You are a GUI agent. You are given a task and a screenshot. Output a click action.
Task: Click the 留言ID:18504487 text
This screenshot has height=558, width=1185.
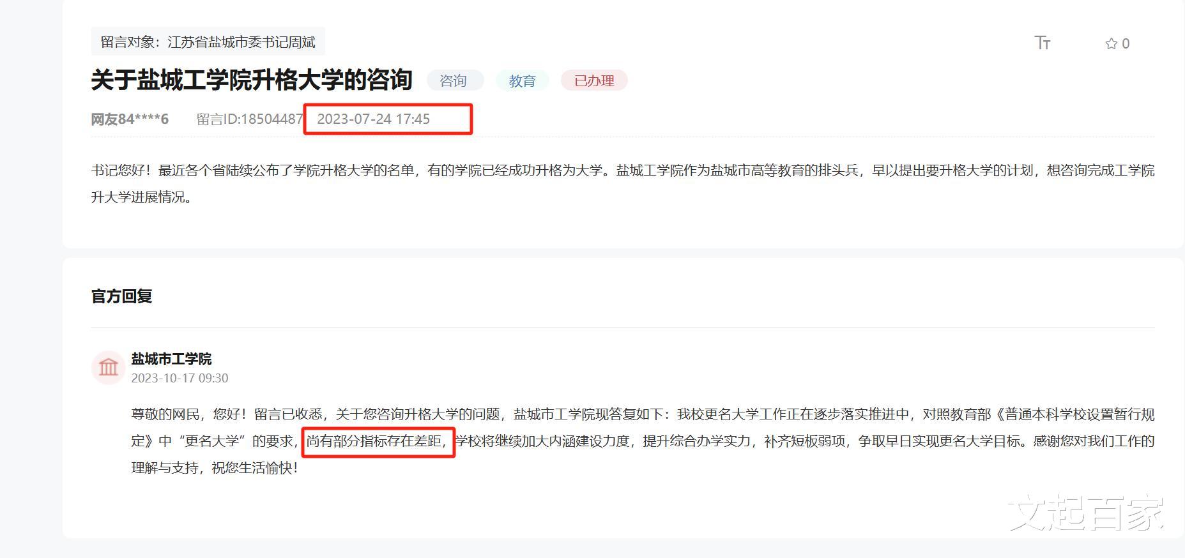tap(250, 119)
